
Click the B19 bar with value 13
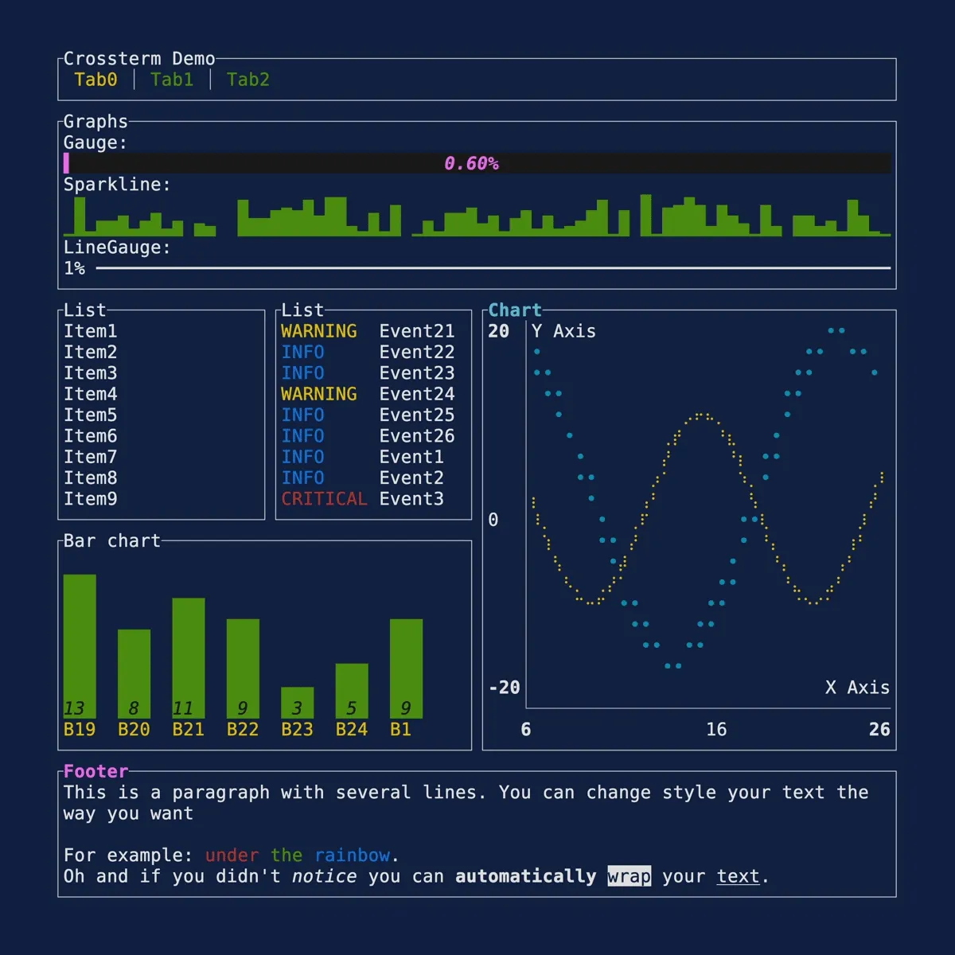pos(80,646)
